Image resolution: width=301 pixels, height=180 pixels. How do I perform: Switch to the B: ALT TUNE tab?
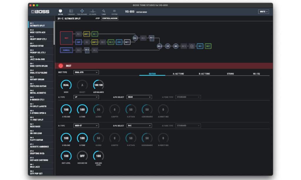tap(204, 74)
